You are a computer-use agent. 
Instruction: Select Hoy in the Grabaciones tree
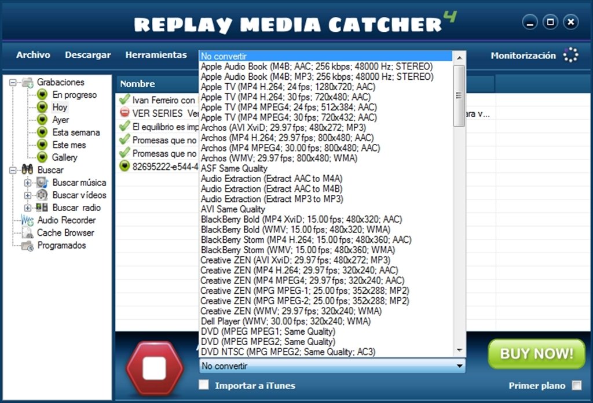(x=60, y=108)
